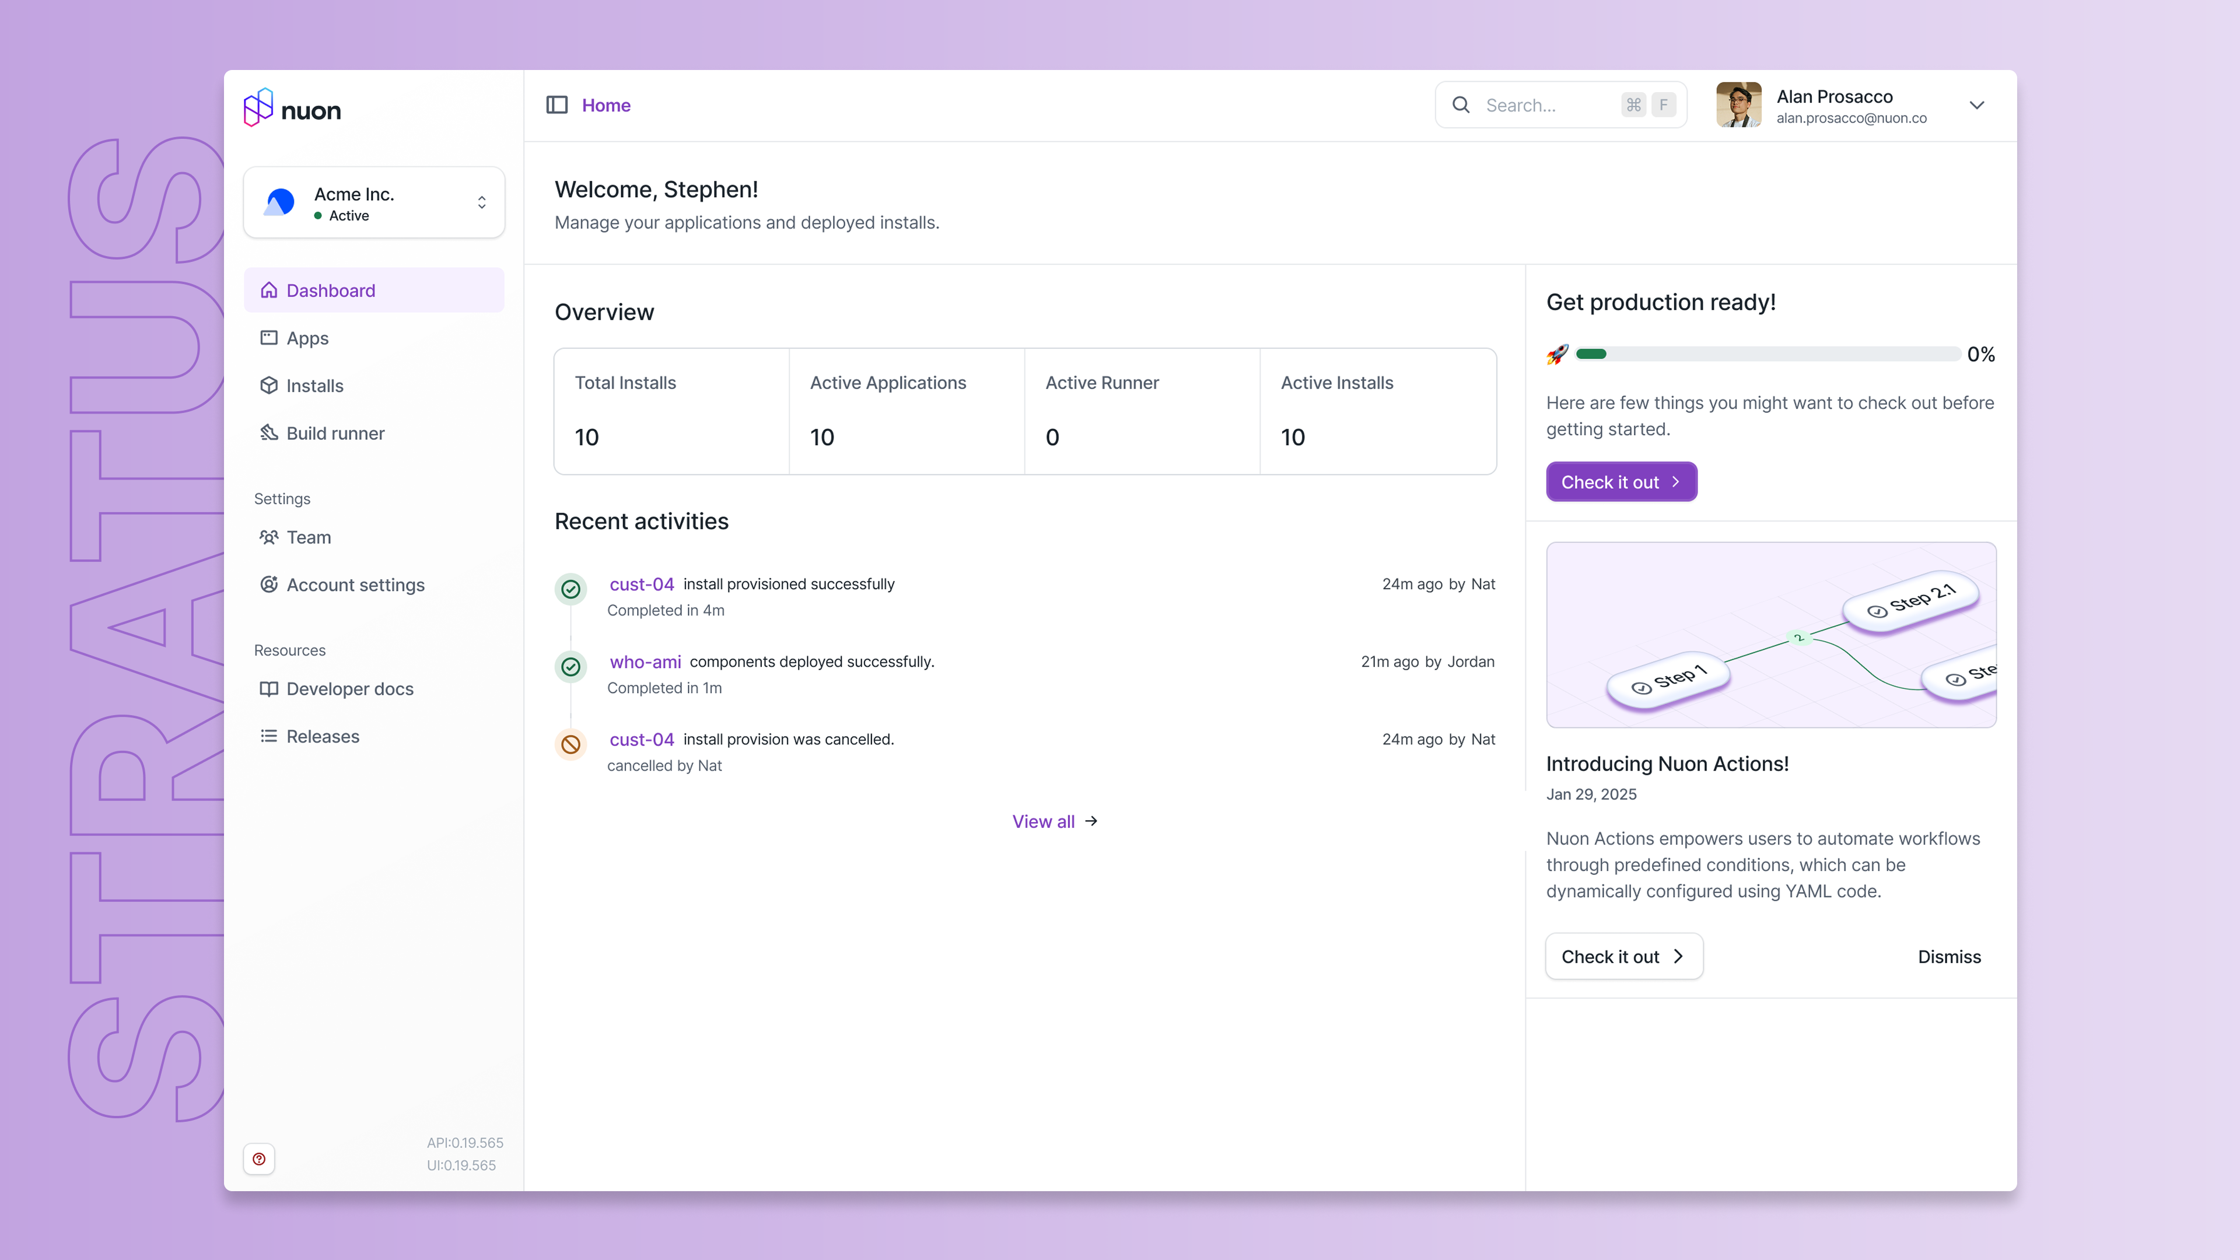The width and height of the screenshot is (2240, 1260).
Task: Click the help icon at sidebar bottom
Action: click(x=259, y=1158)
